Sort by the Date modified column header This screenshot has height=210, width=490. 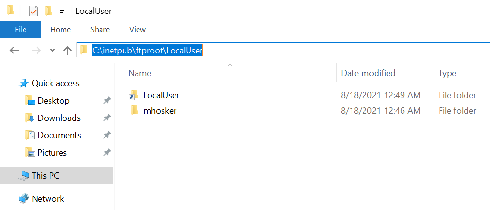368,73
